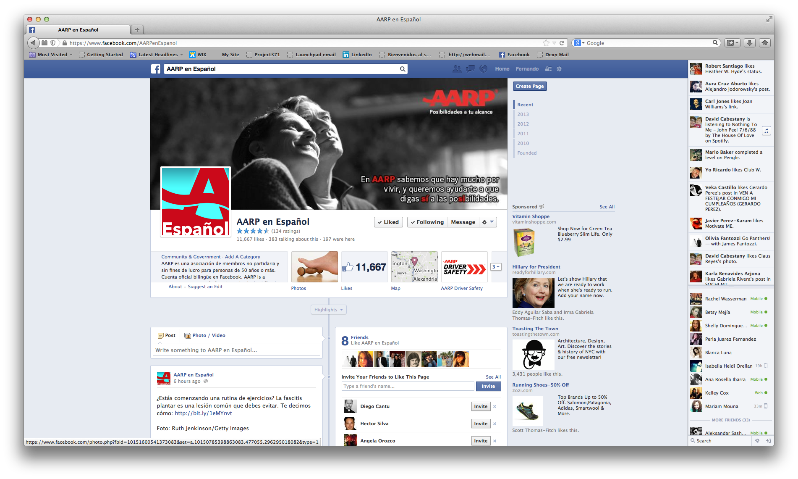The height and width of the screenshot is (479, 798).
Task: Select the Photo / Video tab
Action: [x=205, y=335]
